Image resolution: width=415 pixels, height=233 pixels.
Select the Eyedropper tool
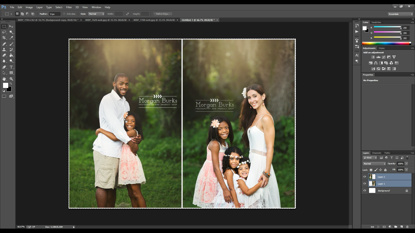[11, 38]
